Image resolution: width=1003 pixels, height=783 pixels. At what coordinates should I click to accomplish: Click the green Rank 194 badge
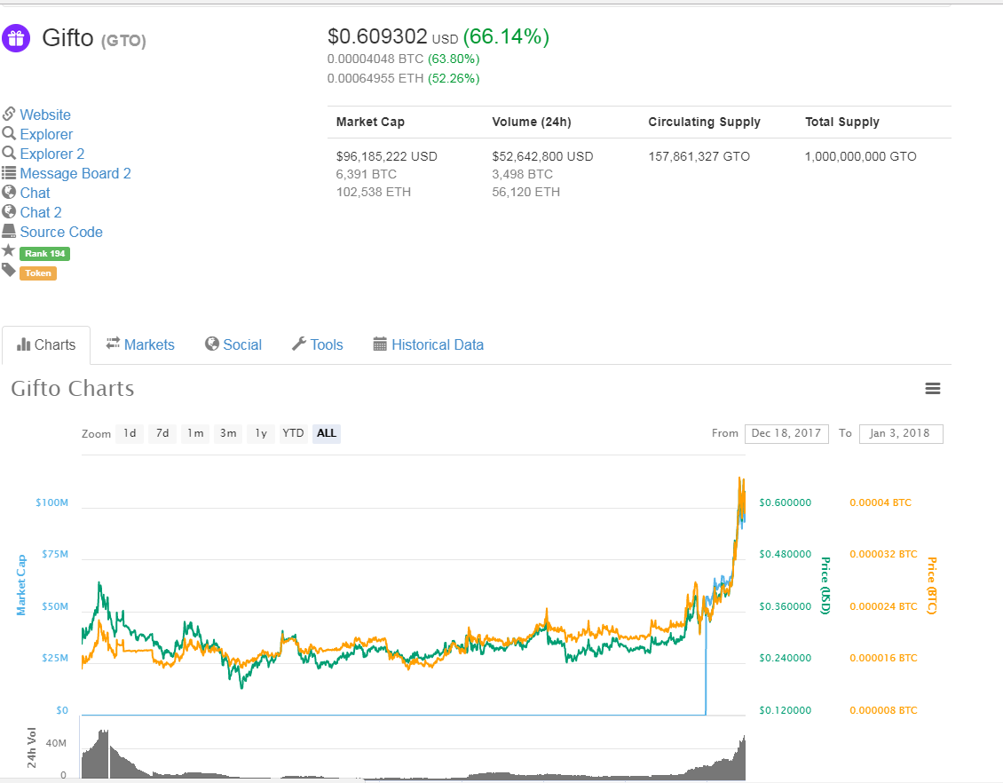(44, 253)
